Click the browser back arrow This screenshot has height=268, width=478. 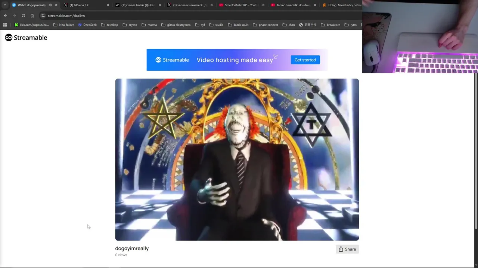(5, 16)
